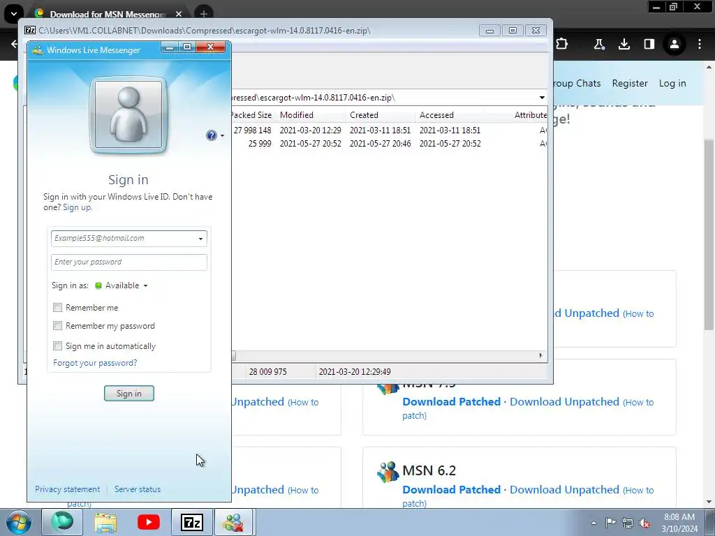This screenshot has height=536, width=715.
Task: Click MSN 7.5 Download Patched link
Action: [452, 401]
